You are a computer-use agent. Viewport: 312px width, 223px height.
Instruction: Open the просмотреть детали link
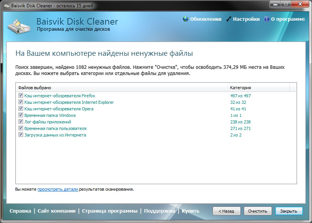click(x=58, y=189)
